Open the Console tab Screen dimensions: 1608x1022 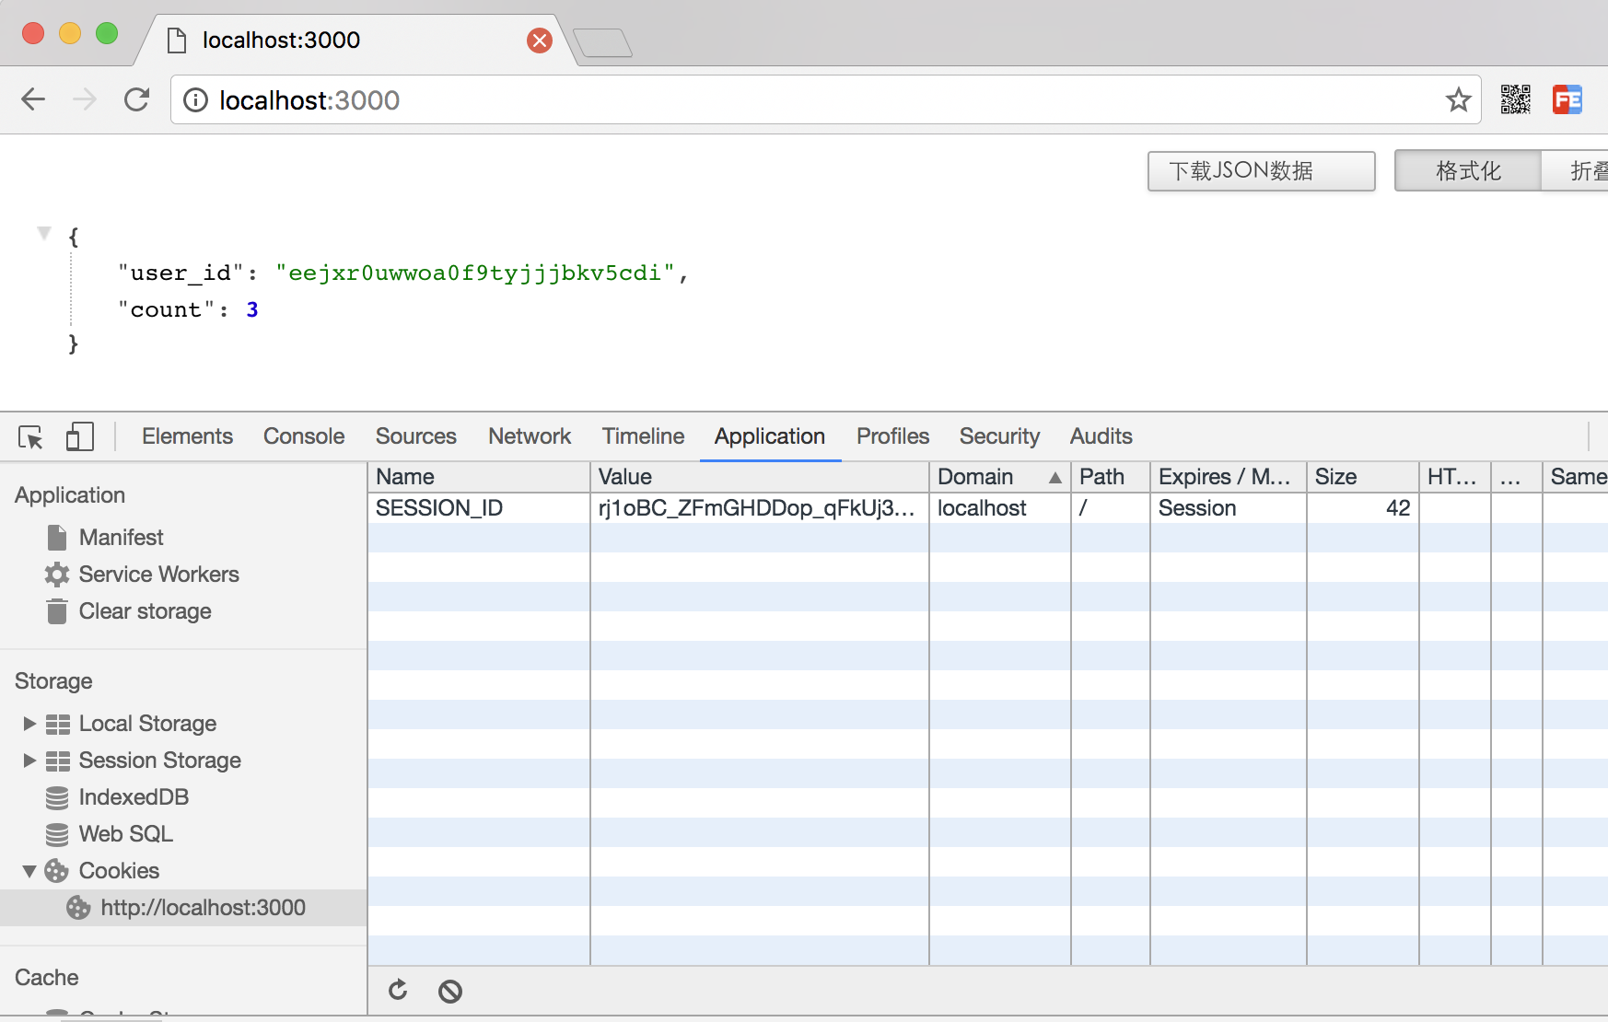click(304, 436)
